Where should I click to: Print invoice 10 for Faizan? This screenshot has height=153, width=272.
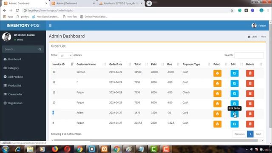pyautogui.click(x=217, y=104)
